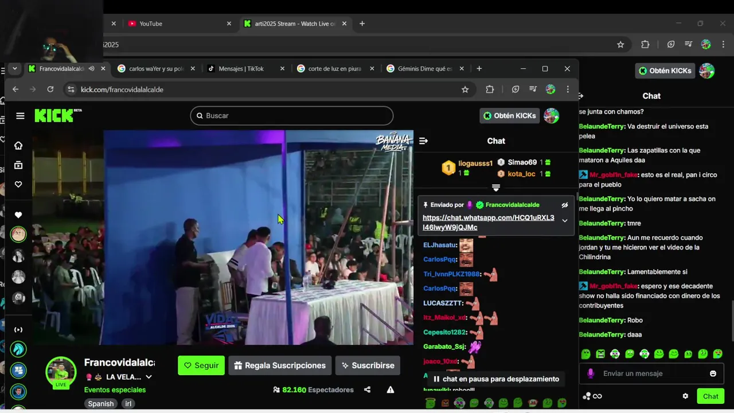
Task: Open Home icon in Kick sidebar
Action: coord(18,146)
